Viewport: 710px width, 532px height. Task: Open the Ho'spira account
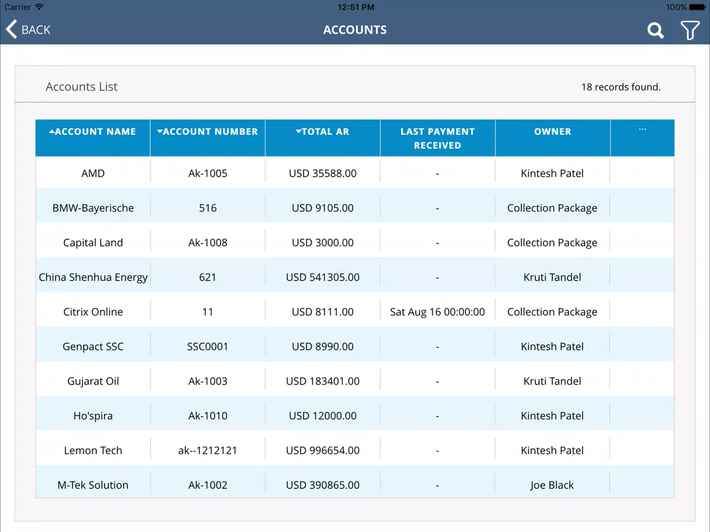click(x=93, y=416)
